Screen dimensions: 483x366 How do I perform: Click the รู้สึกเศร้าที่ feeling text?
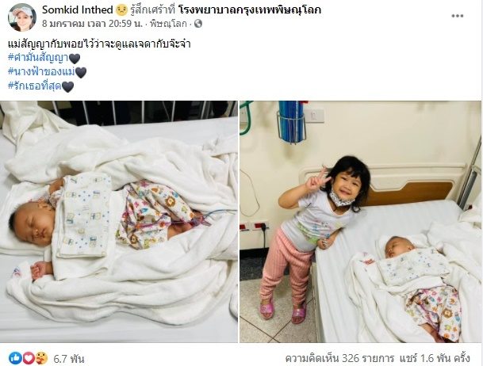153,10
